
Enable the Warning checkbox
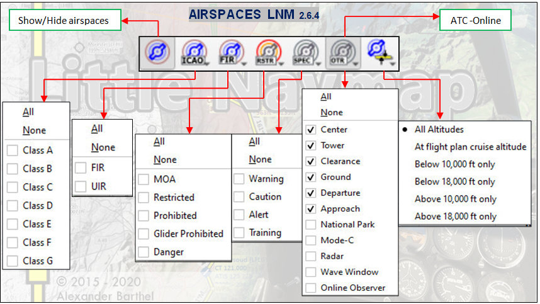(239, 179)
